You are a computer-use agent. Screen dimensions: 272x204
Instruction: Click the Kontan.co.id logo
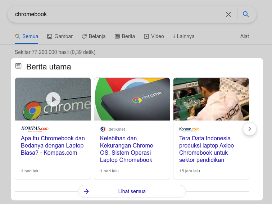189,129
